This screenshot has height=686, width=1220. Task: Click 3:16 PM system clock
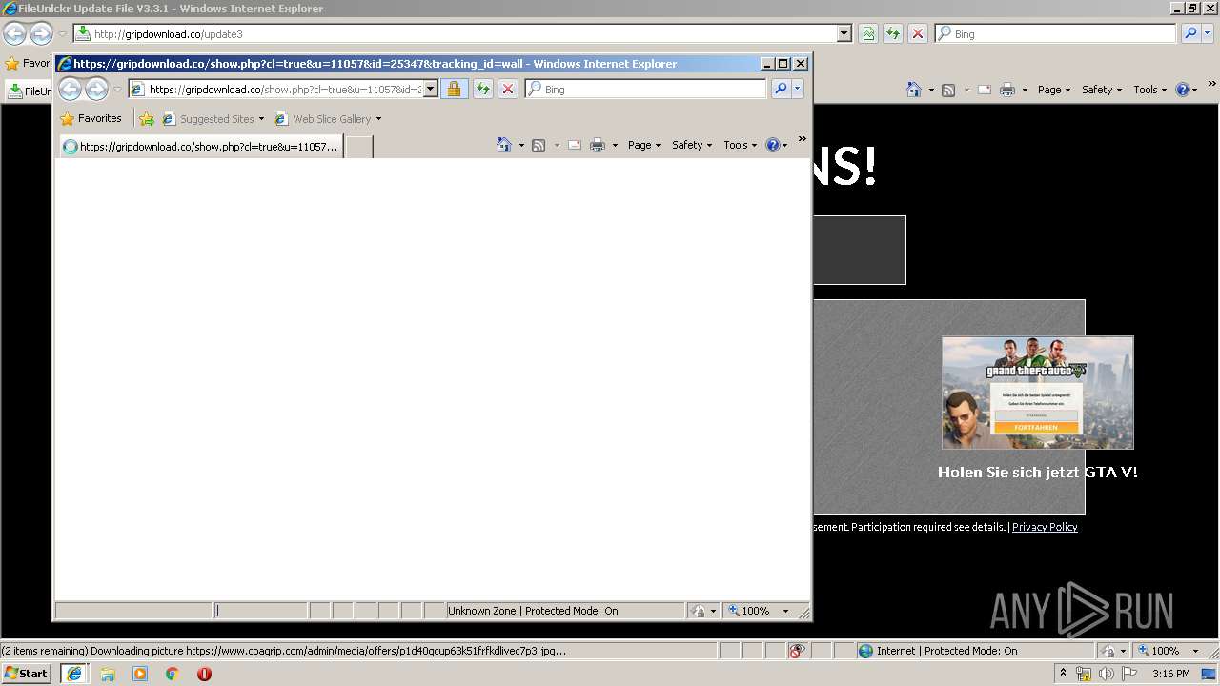[1170, 674]
